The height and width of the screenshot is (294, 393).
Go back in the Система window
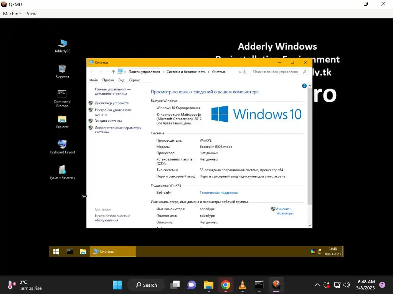click(x=92, y=72)
